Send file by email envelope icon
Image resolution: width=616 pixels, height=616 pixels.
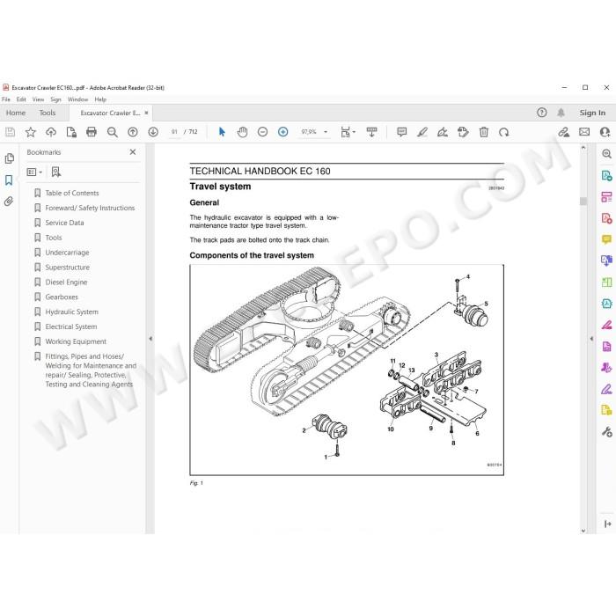pos(584,132)
